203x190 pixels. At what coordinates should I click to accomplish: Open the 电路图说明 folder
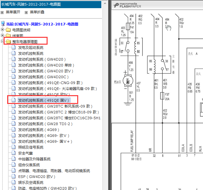tap(21, 30)
